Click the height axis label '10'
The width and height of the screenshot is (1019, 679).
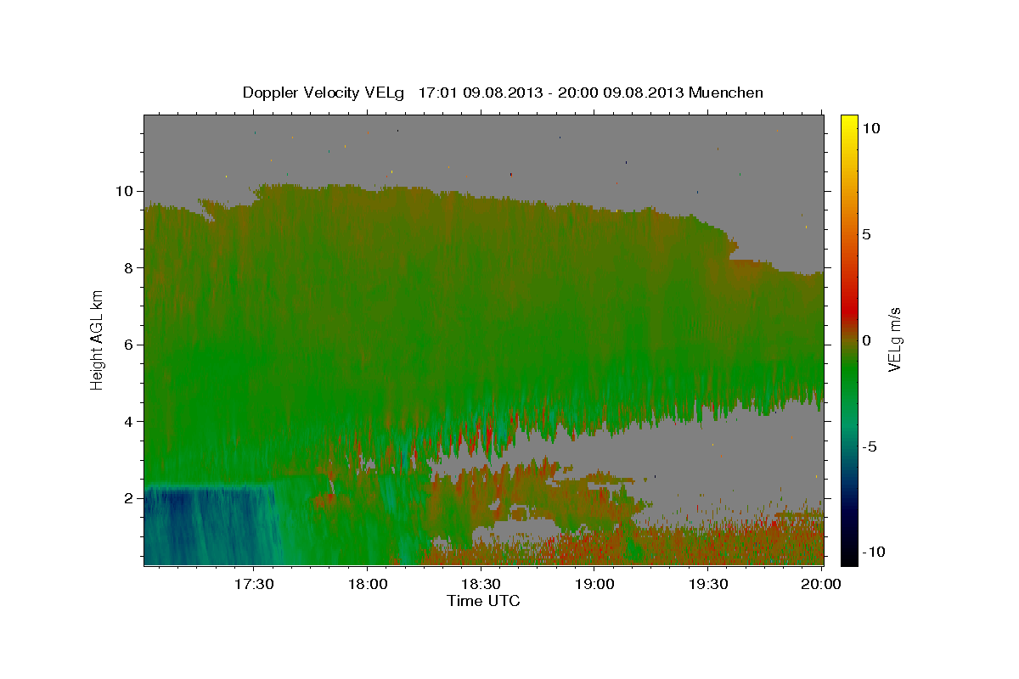tap(124, 191)
